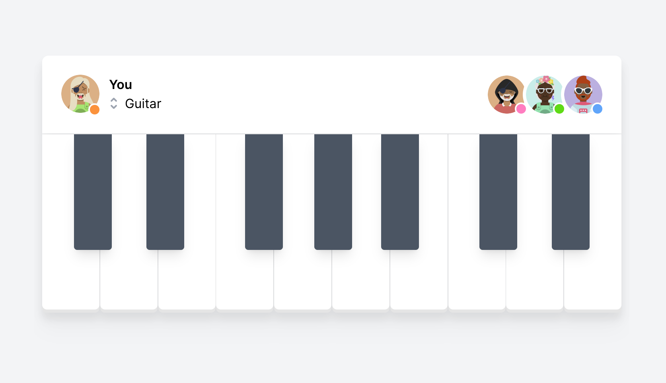666x383 pixels.
Task: Select the red-haired collaborator with white sunglasses
Action: [x=584, y=94]
